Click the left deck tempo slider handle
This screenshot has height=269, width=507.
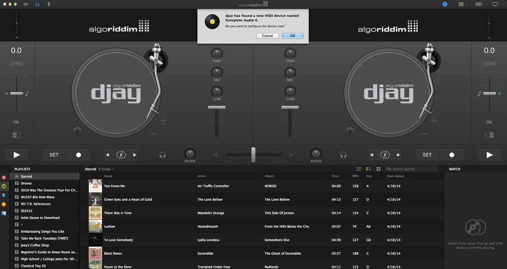[x=17, y=93]
